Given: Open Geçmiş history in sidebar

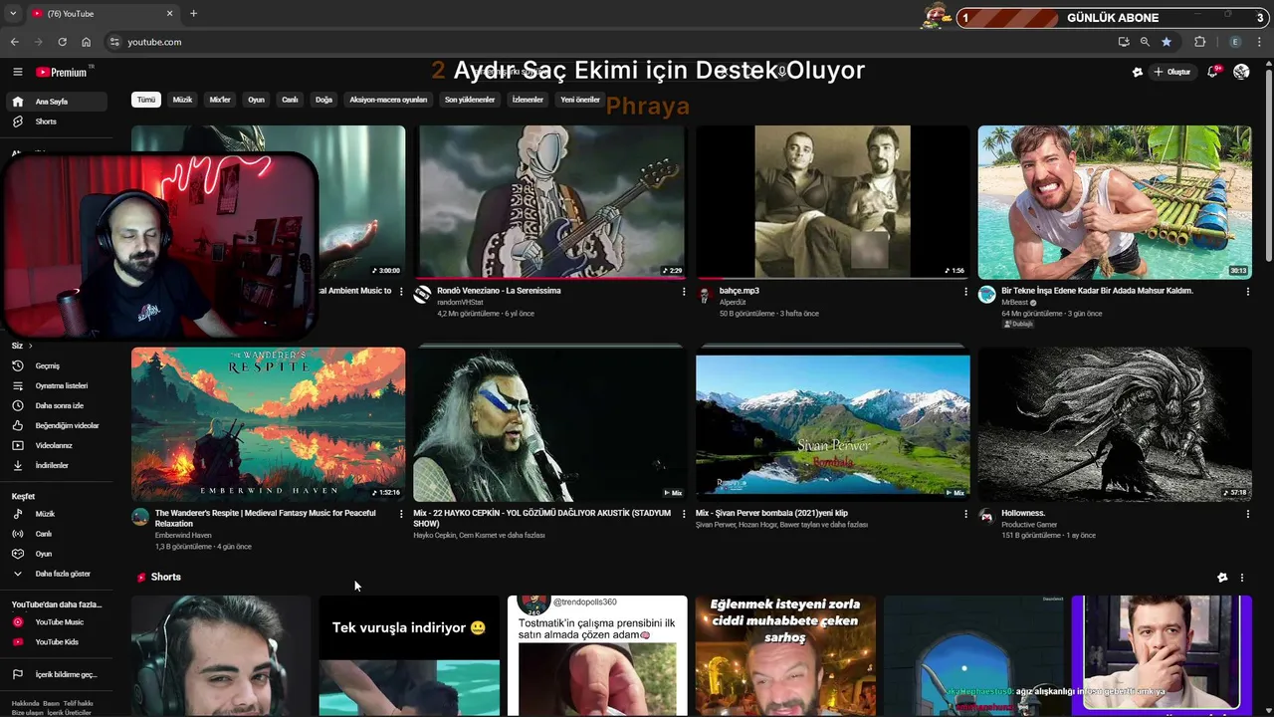Looking at the screenshot, I should (x=57, y=365).
